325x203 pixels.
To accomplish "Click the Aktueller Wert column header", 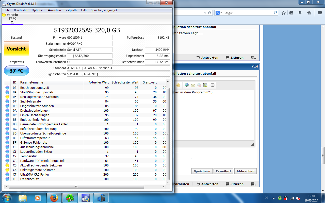I will point(97,82).
